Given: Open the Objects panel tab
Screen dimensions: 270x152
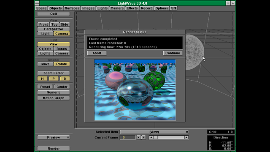Looking at the screenshot, I should click(55, 8).
